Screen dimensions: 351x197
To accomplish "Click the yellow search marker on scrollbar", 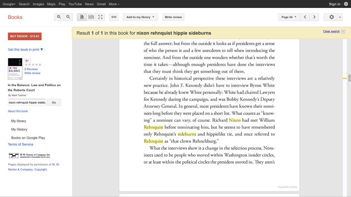I will [x=345, y=79].
